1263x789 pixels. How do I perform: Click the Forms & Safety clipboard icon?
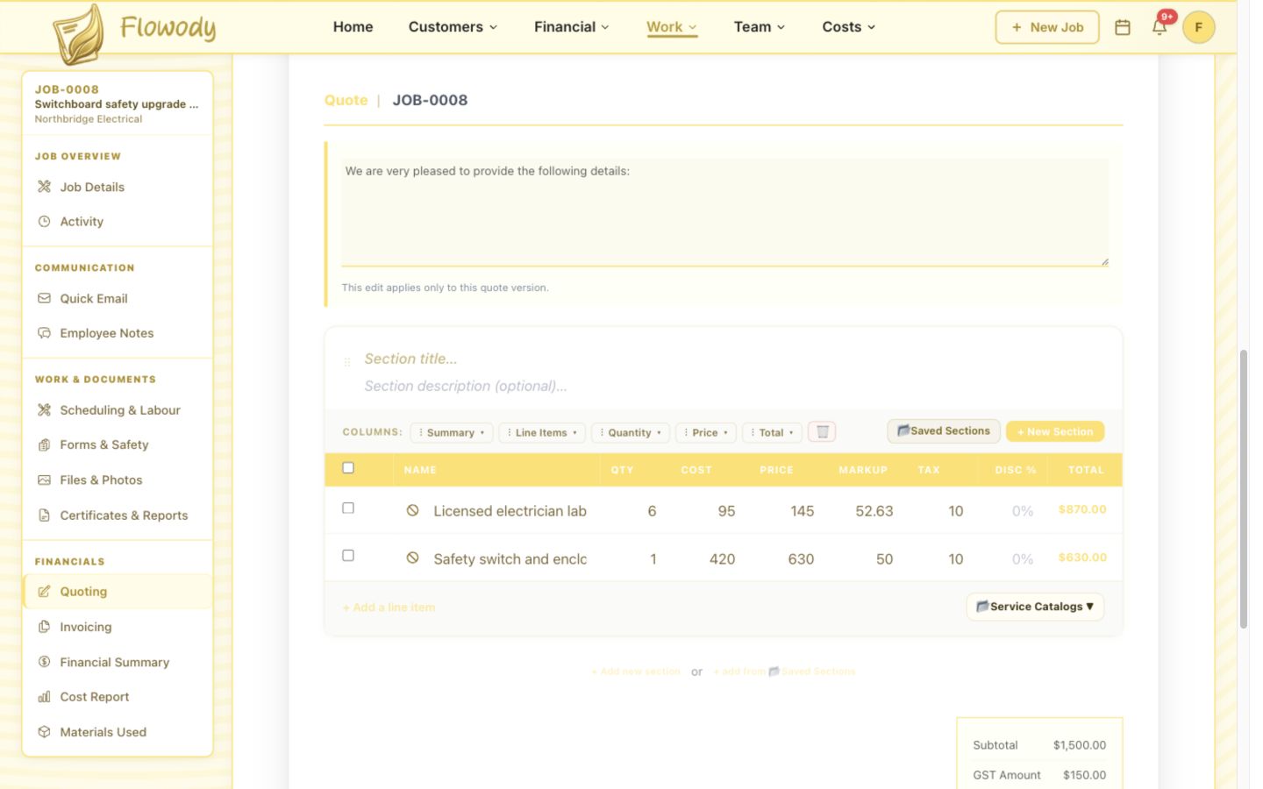44,445
